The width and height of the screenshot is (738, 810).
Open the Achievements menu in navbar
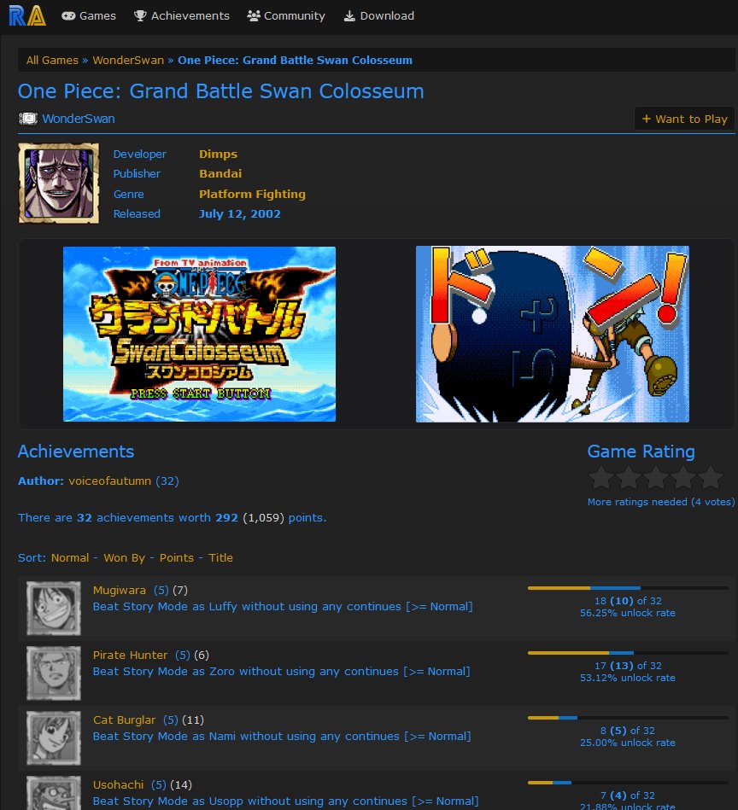(181, 16)
